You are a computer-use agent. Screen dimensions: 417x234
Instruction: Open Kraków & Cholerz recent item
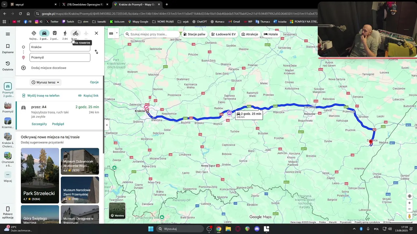click(8, 140)
